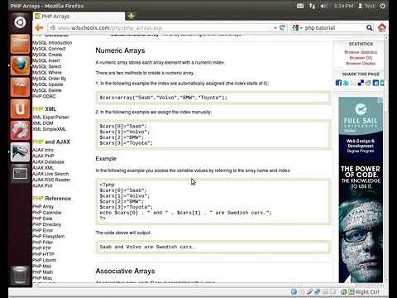Open the MySQL Order By link
Screen dimensions: 397x298
click(x=50, y=79)
